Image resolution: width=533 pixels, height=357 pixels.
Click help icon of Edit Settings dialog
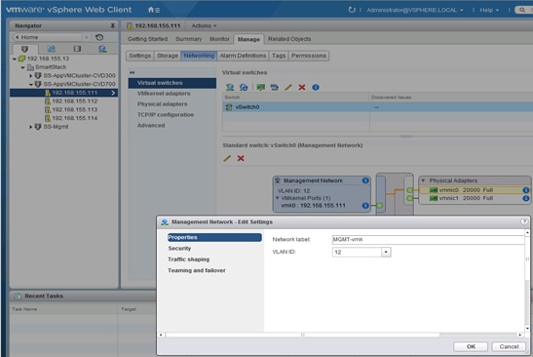pos(524,221)
